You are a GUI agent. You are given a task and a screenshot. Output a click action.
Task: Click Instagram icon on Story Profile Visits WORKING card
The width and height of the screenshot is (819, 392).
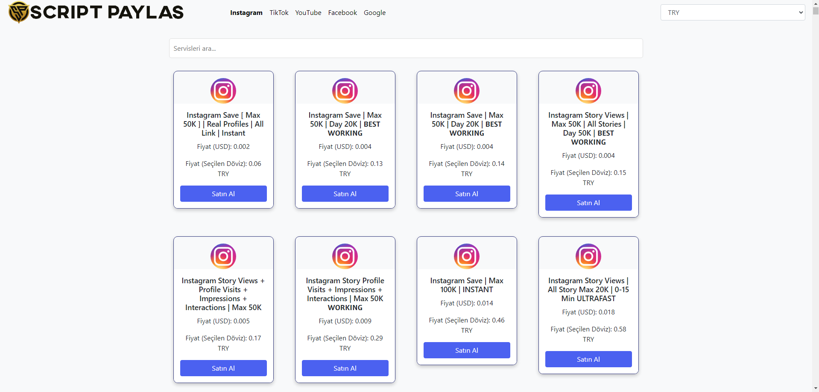345,256
